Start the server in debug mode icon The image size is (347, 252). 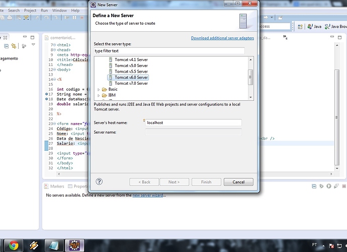(x=321, y=186)
